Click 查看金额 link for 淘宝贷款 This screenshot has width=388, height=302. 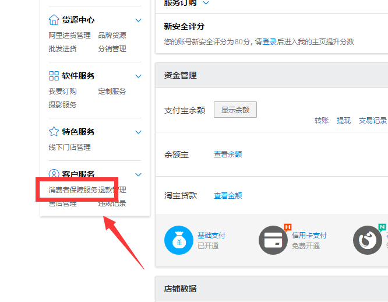click(228, 195)
